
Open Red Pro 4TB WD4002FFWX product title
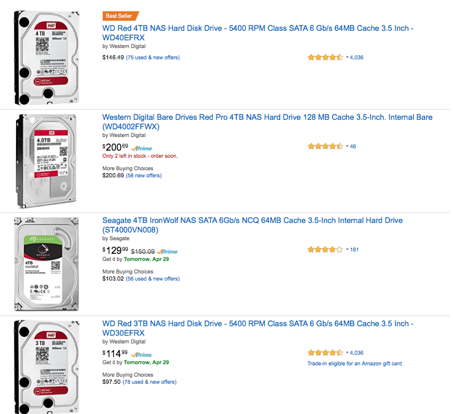267,122
